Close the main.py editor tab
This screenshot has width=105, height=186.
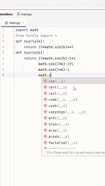tap(23, 23)
